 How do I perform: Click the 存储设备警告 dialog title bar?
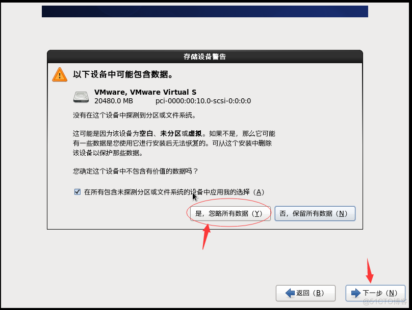(205, 57)
